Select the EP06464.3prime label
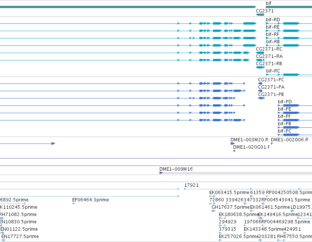This screenshot has height=242, width=312. (90, 200)
